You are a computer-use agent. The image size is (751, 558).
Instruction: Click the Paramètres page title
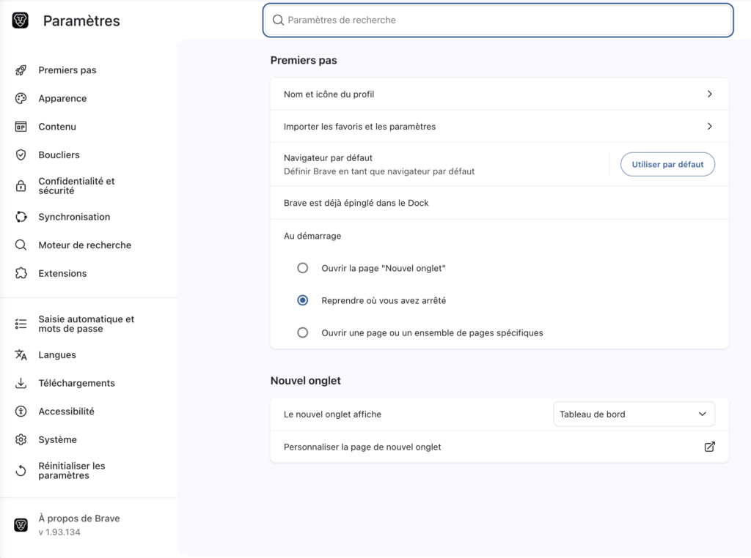[81, 21]
